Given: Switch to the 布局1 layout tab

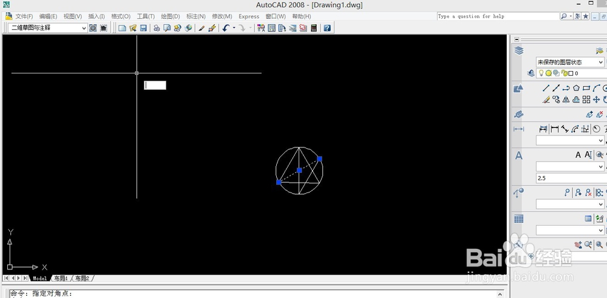Looking at the screenshot, I should (x=61, y=278).
